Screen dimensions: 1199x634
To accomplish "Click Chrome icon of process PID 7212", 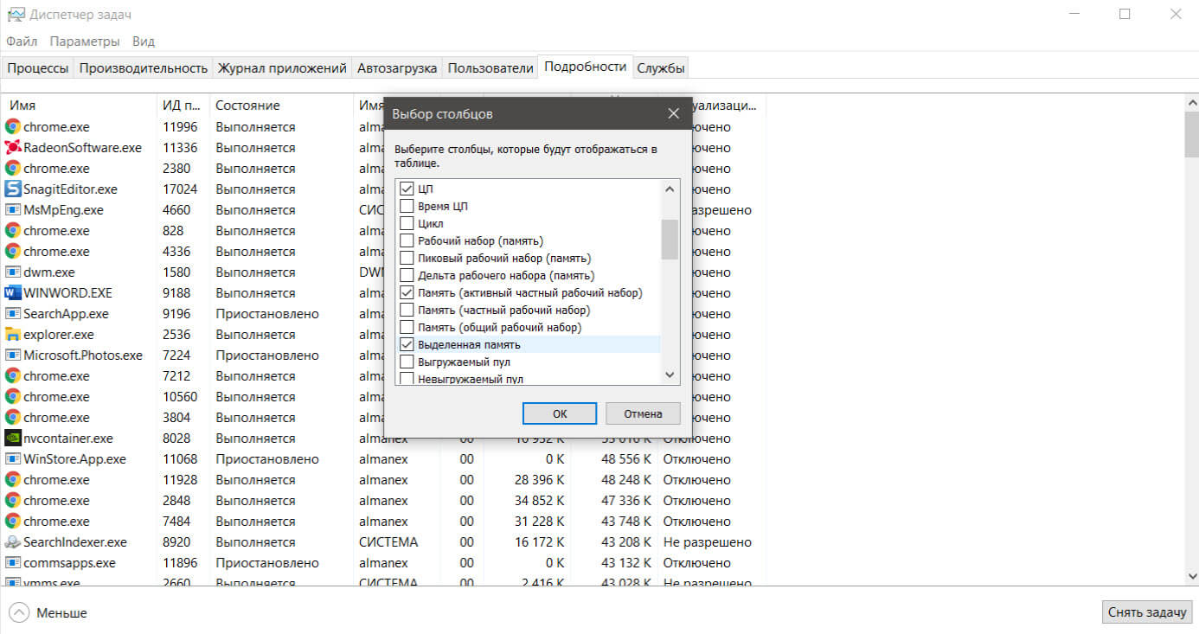I will 13,376.
